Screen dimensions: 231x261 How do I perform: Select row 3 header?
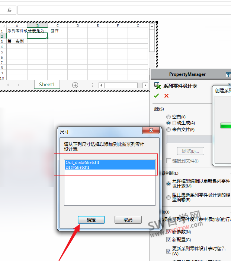coord(3,41)
